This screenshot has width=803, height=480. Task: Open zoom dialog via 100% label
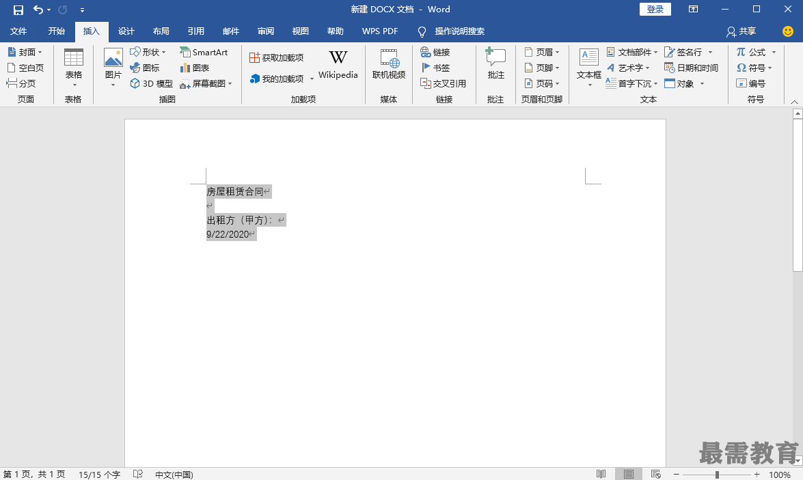[780, 475]
